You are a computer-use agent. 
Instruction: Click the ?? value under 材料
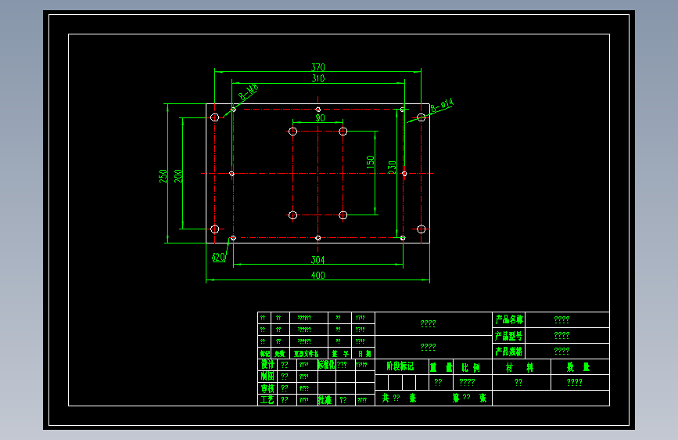518,382
